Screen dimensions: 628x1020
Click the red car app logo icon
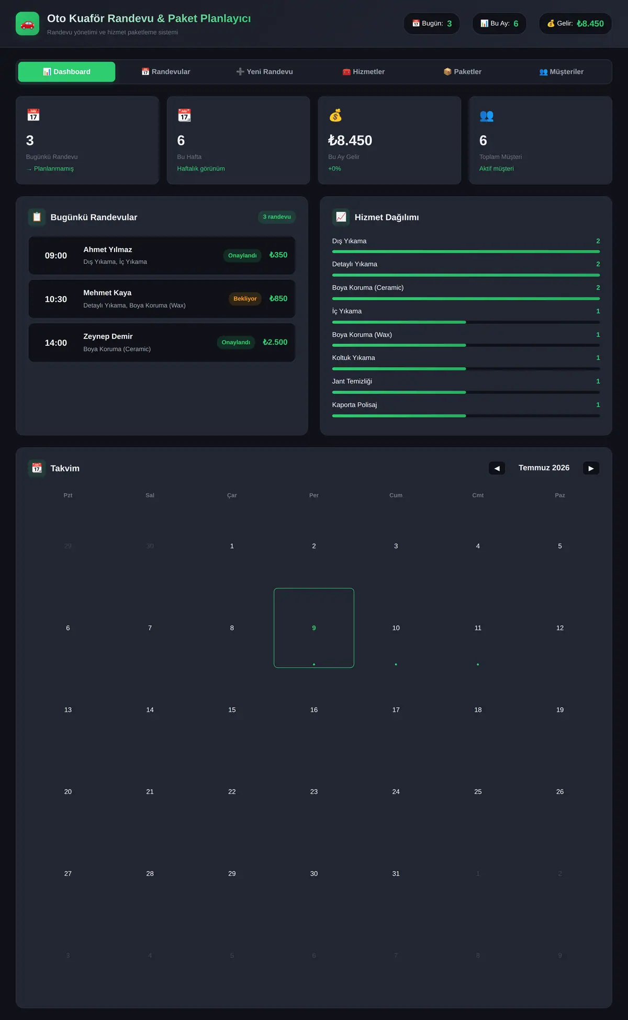point(27,24)
